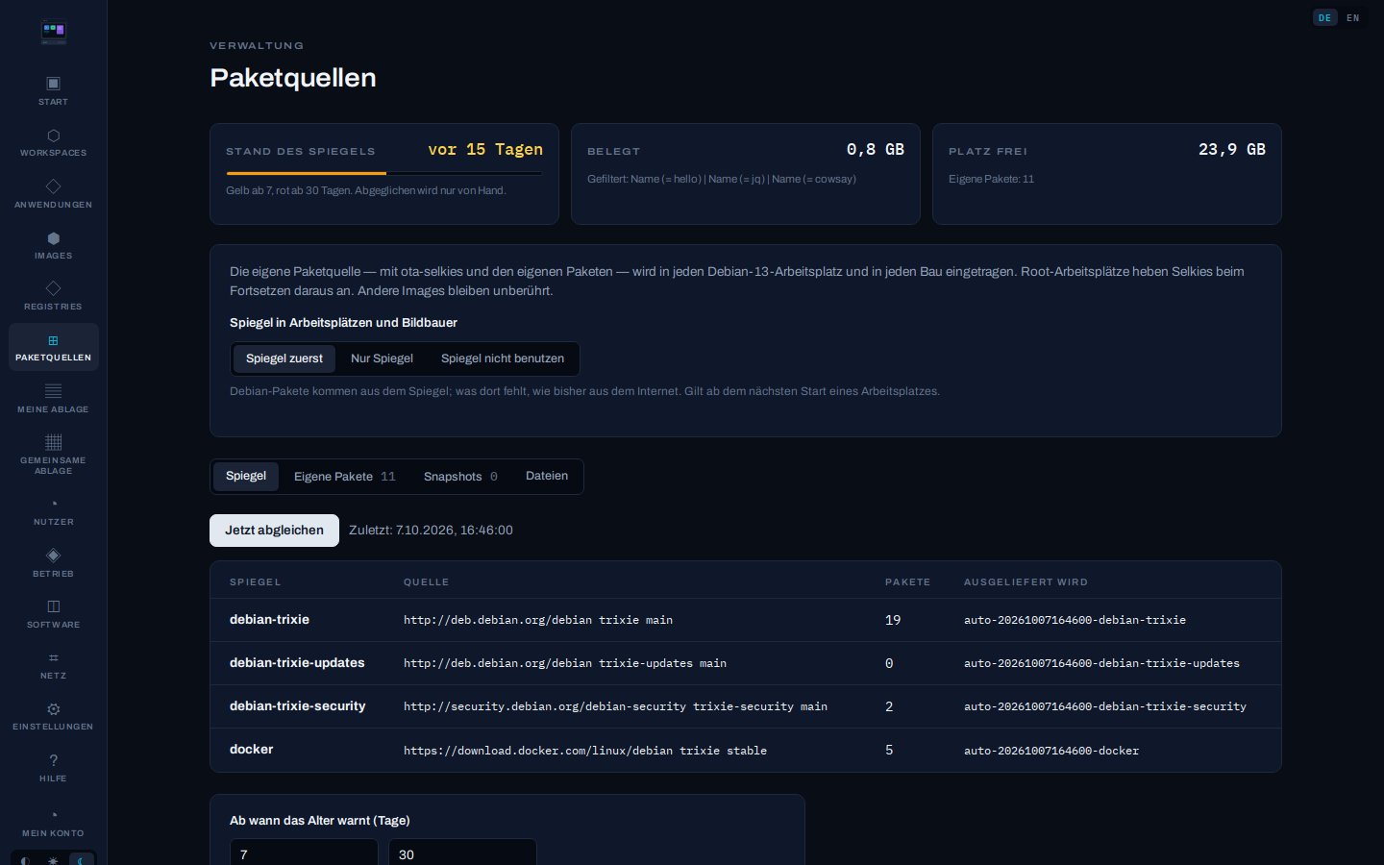Click the '23,9 GB' free space value
The height and width of the screenshot is (865, 1384).
[x=1232, y=150]
